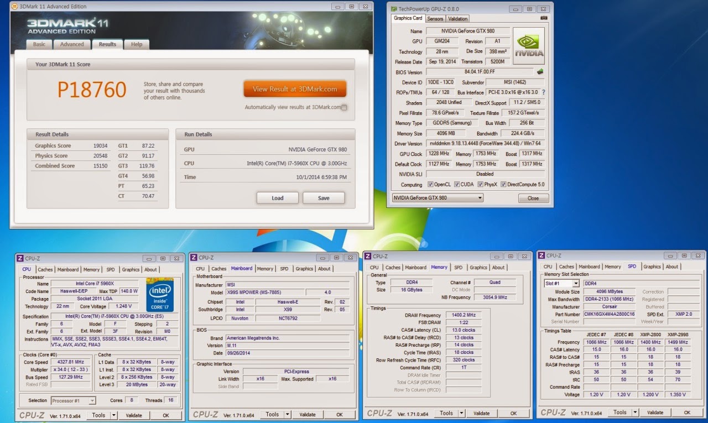
Task: Toggle the DirectCompute 5.0 checkbox
Action: click(503, 185)
